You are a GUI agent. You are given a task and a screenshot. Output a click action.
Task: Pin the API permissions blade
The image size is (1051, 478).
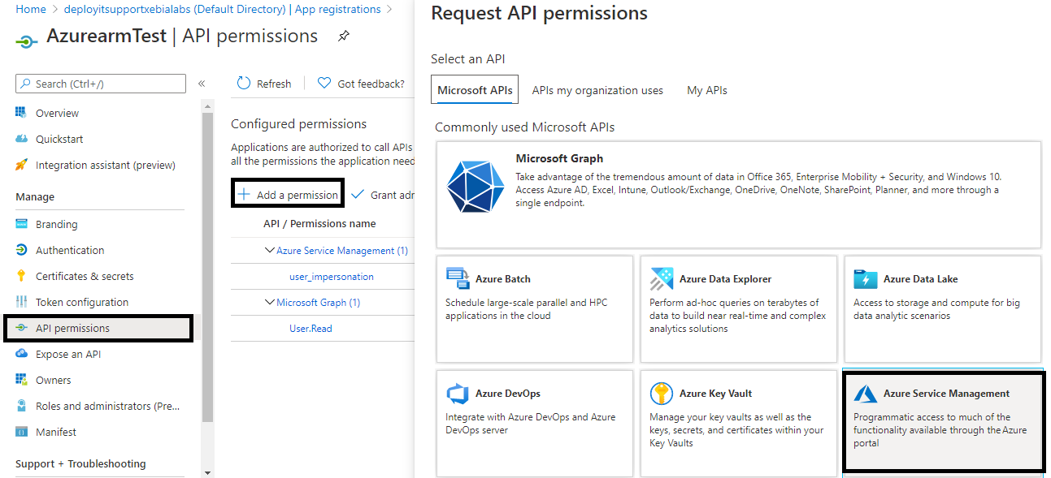[x=344, y=37]
